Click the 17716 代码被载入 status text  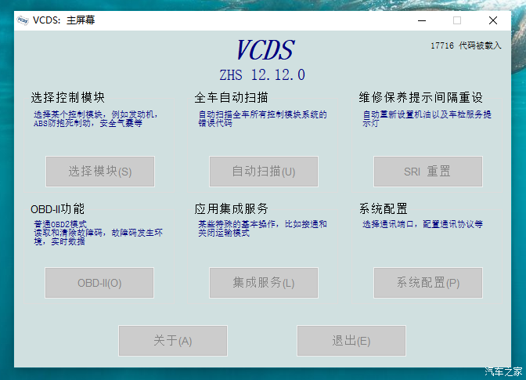point(466,45)
